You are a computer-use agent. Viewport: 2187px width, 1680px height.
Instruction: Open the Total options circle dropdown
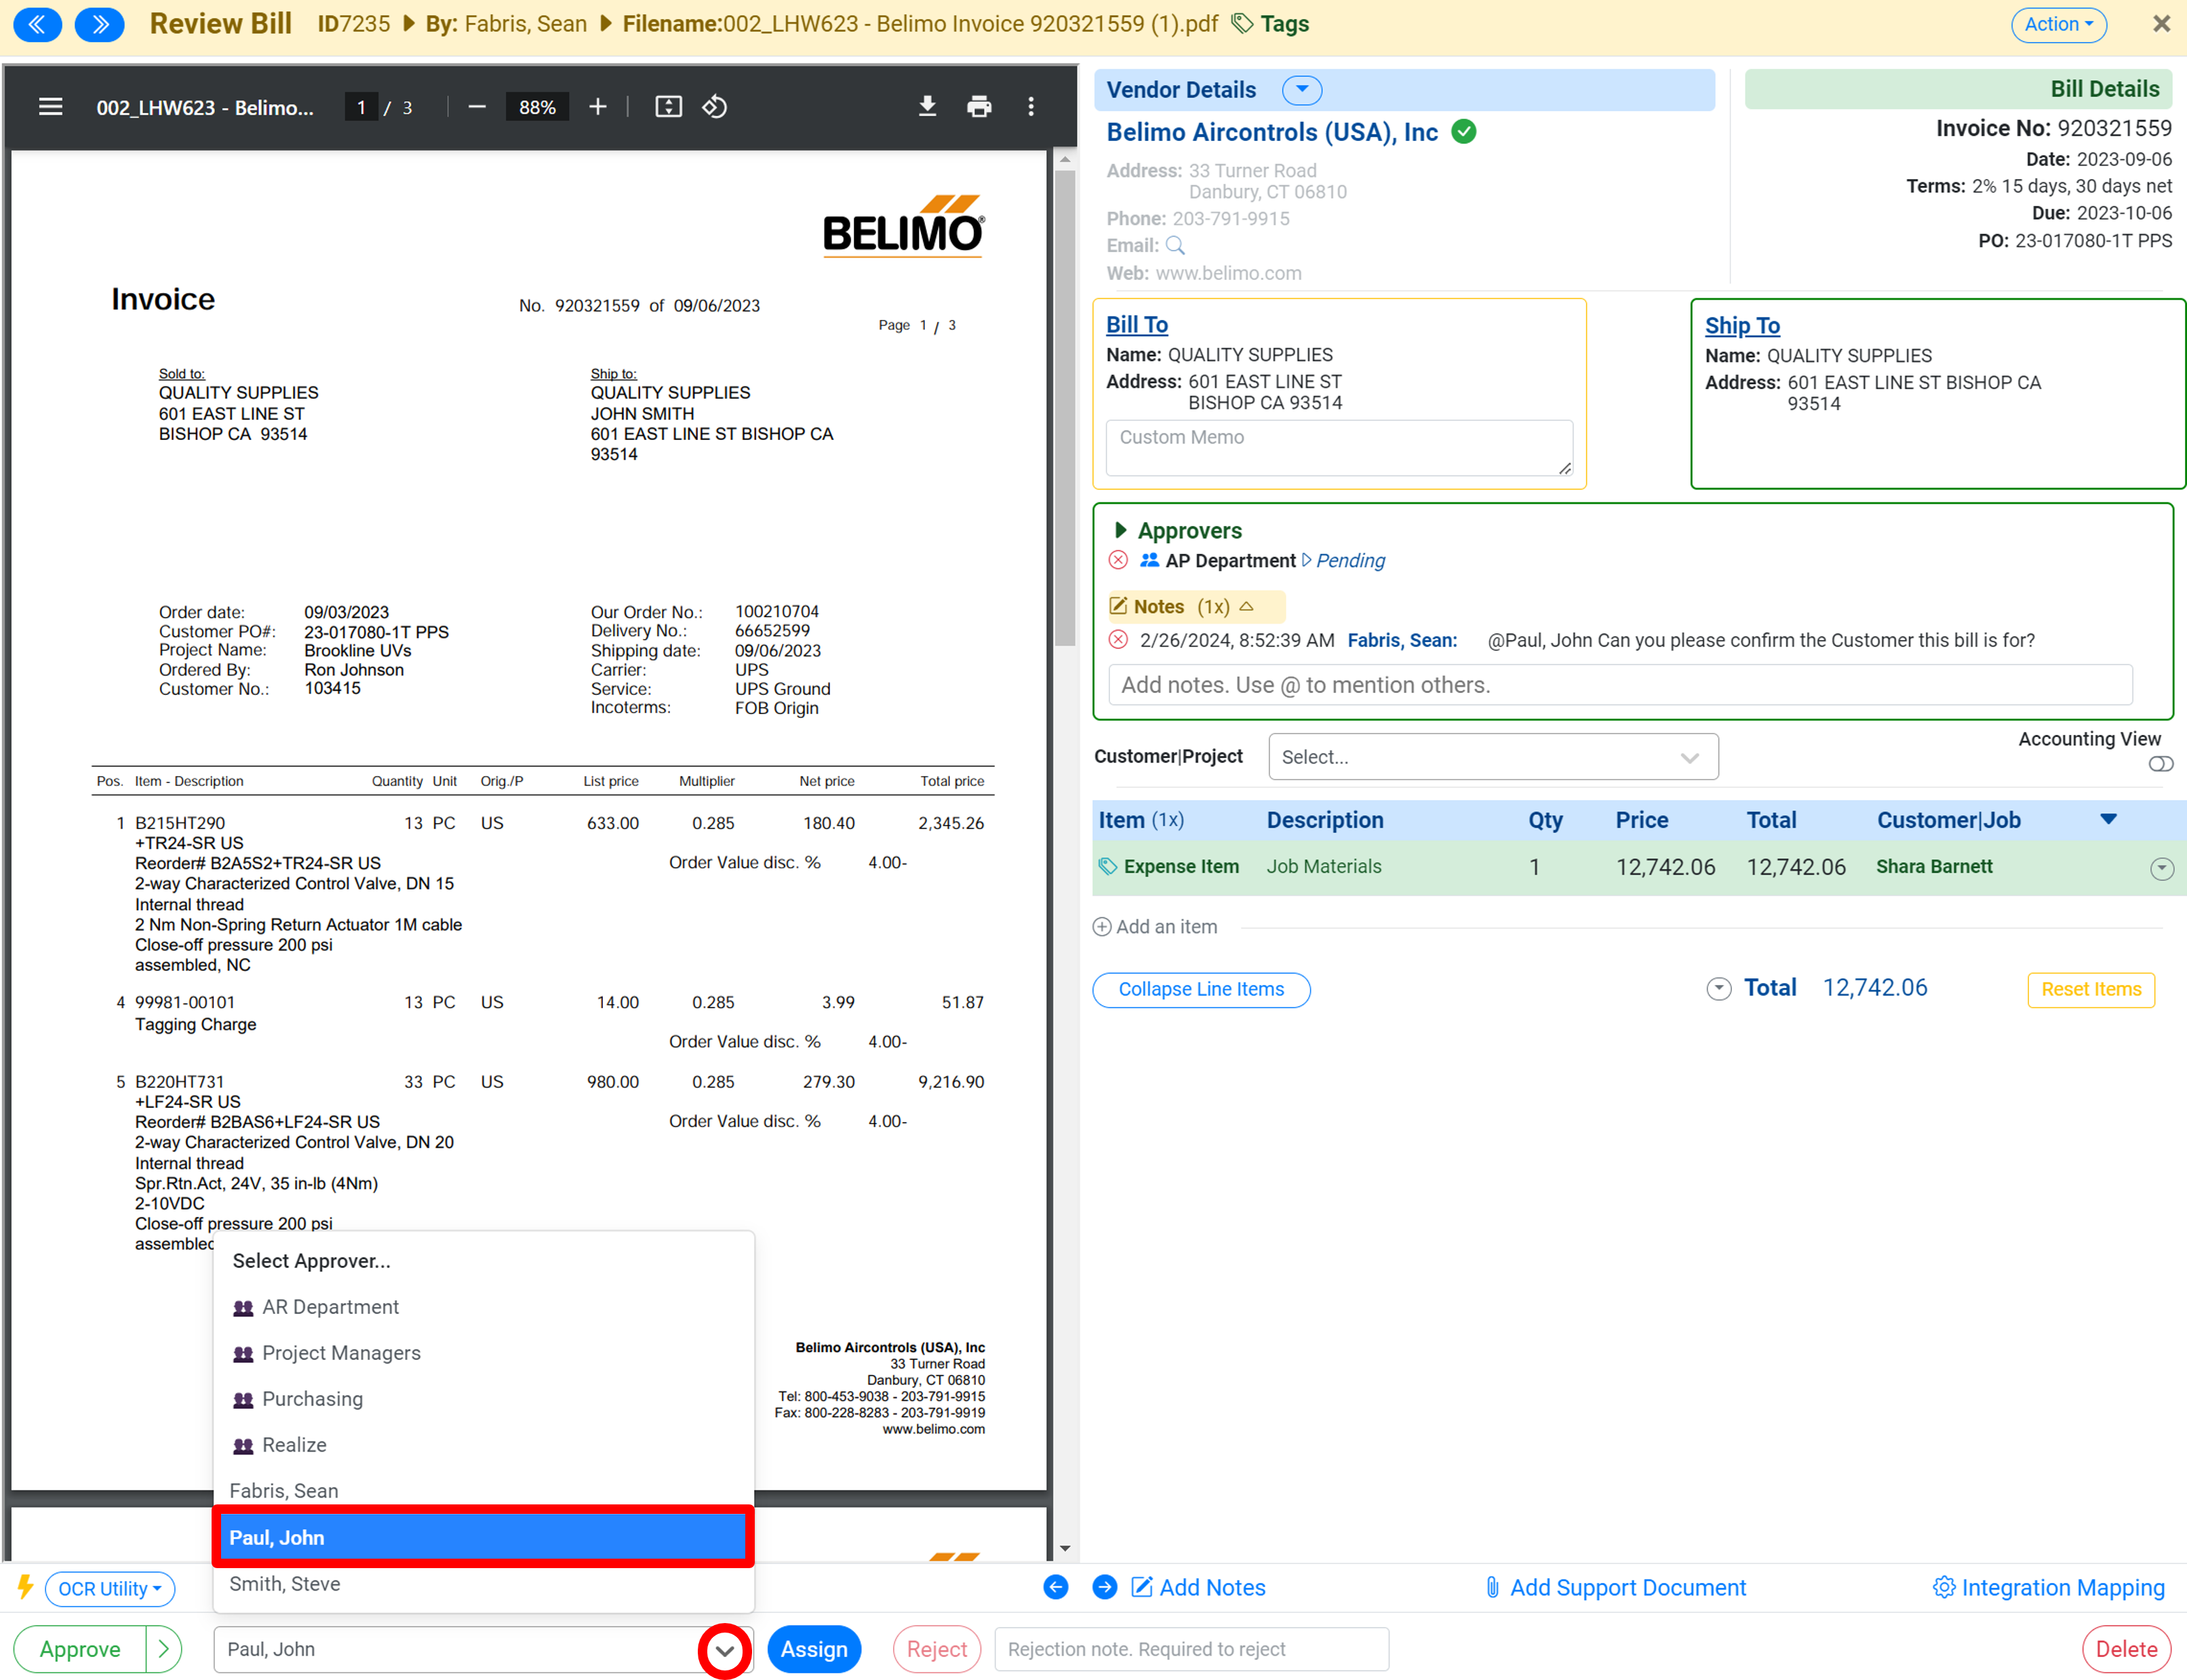click(x=1718, y=989)
